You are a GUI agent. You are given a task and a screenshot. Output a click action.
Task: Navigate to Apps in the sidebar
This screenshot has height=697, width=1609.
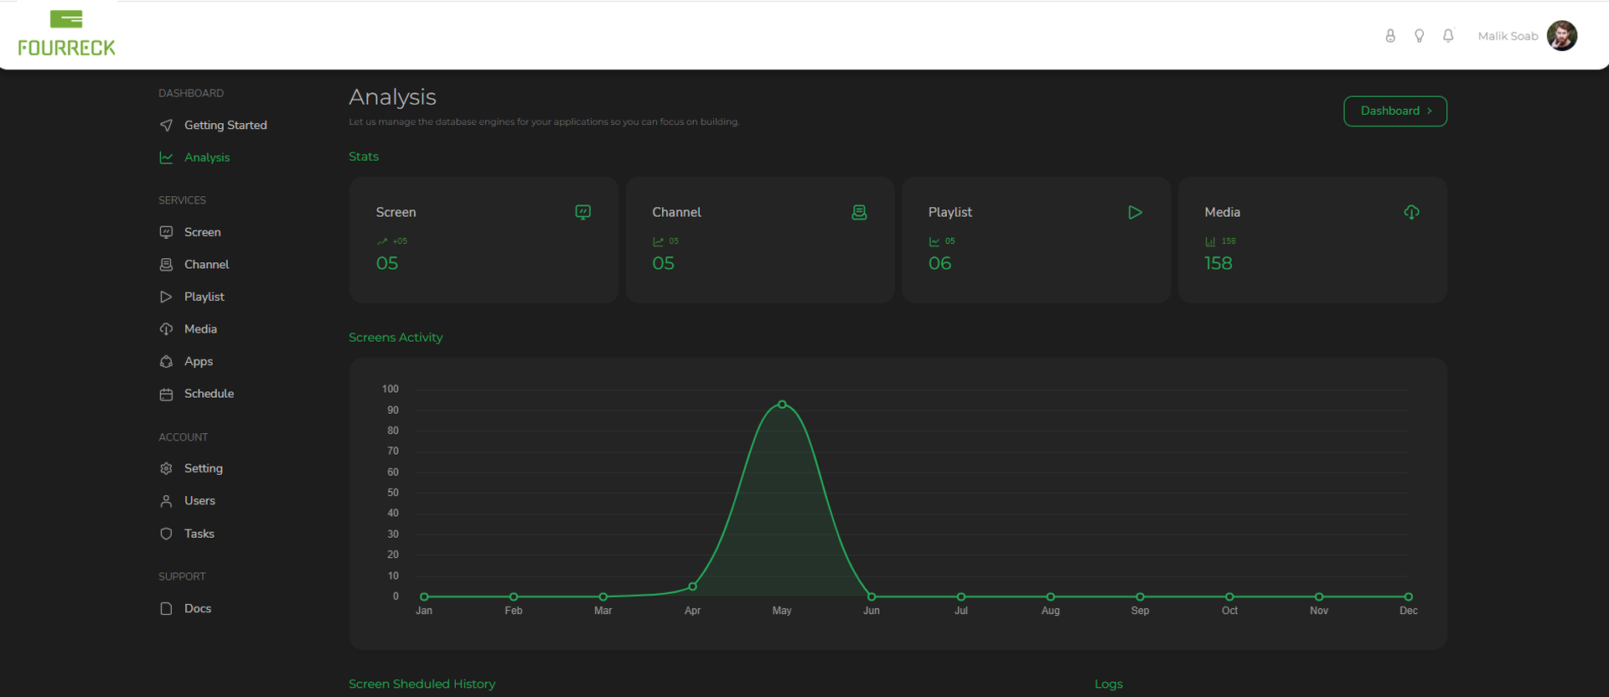[x=198, y=362]
